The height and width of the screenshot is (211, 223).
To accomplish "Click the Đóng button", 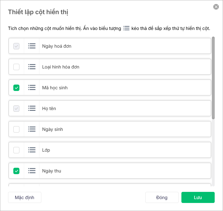I will tap(162, 197).
